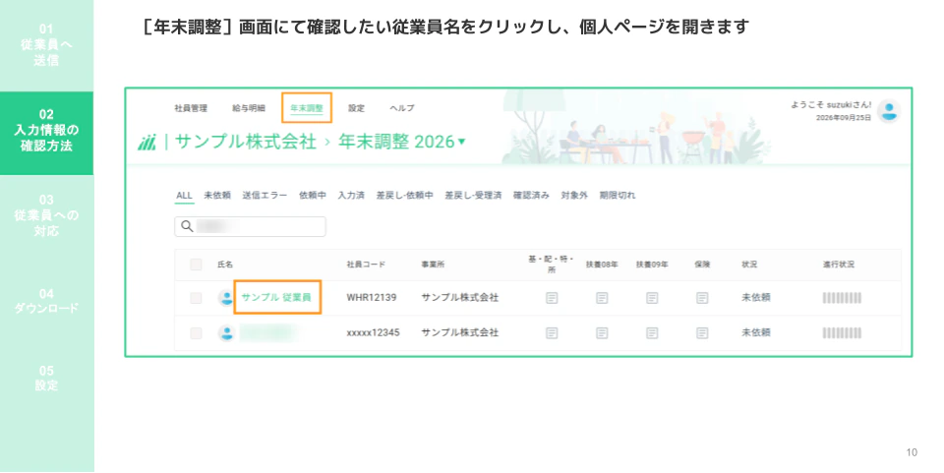This screenshot has height=473, width=944.
Task: Click 状況 column header
Action: click(x=749, y=265)
